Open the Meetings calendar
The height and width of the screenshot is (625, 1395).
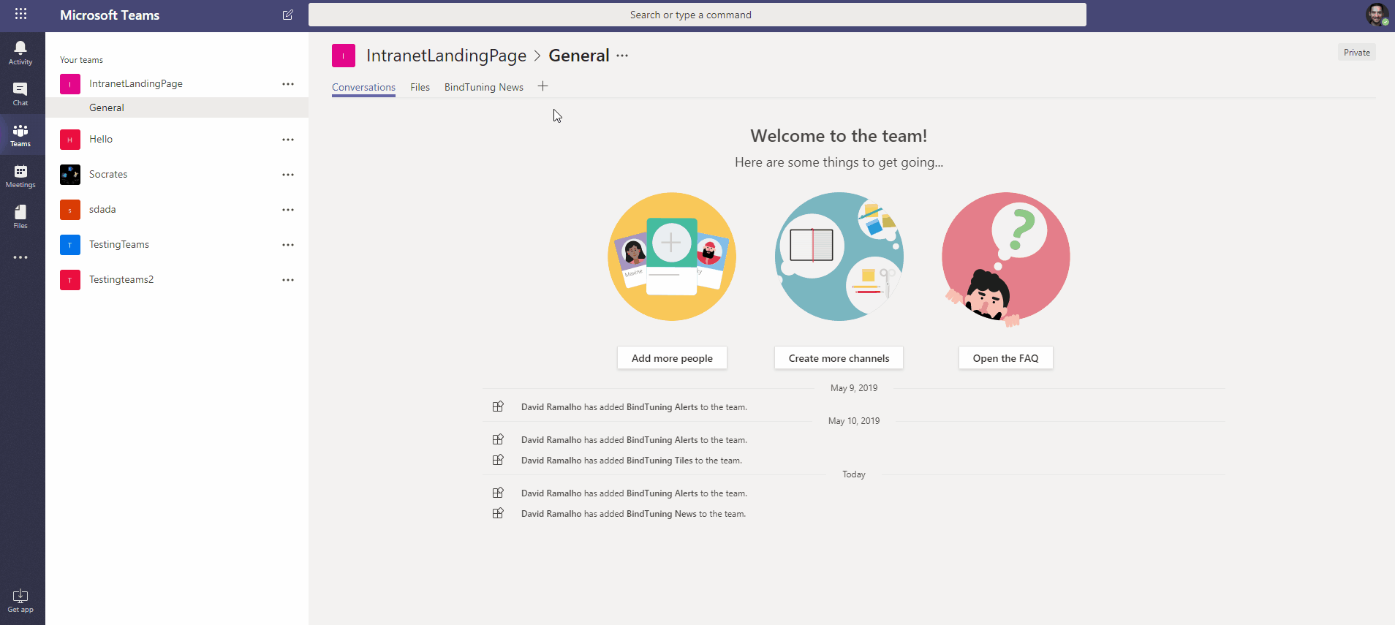point(20,175)
